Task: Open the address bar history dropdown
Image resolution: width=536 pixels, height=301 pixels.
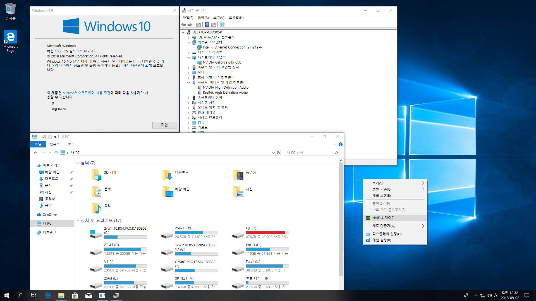Action: coord(273,153)
